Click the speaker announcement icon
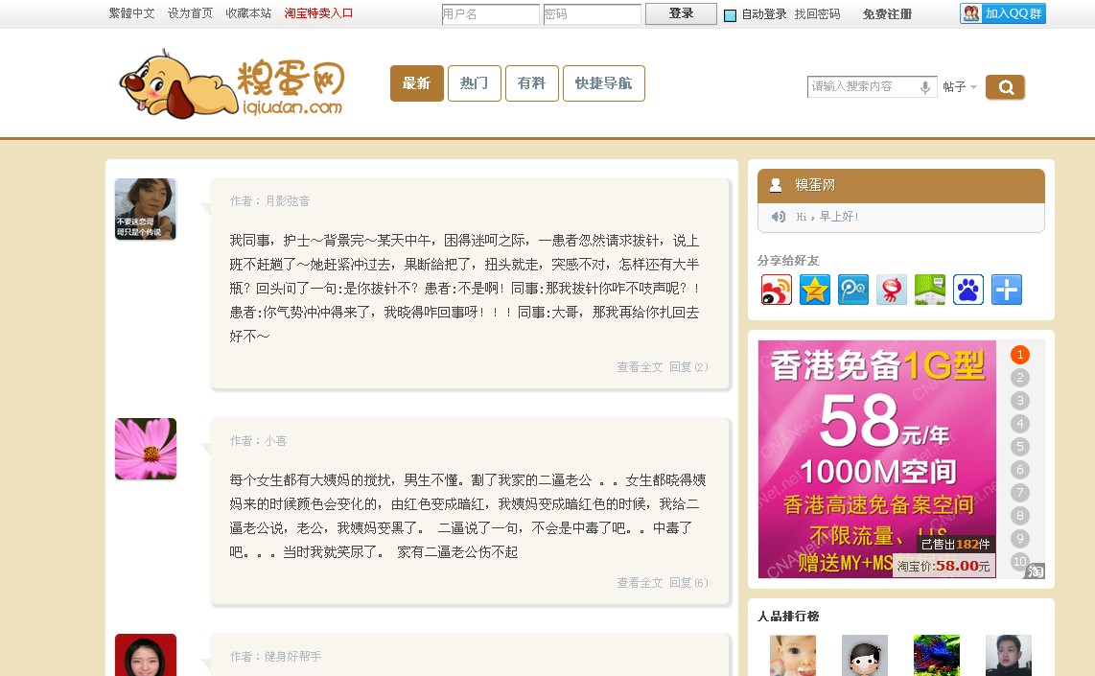Viewport: 1095px width, 676px height. pos(778,217)
